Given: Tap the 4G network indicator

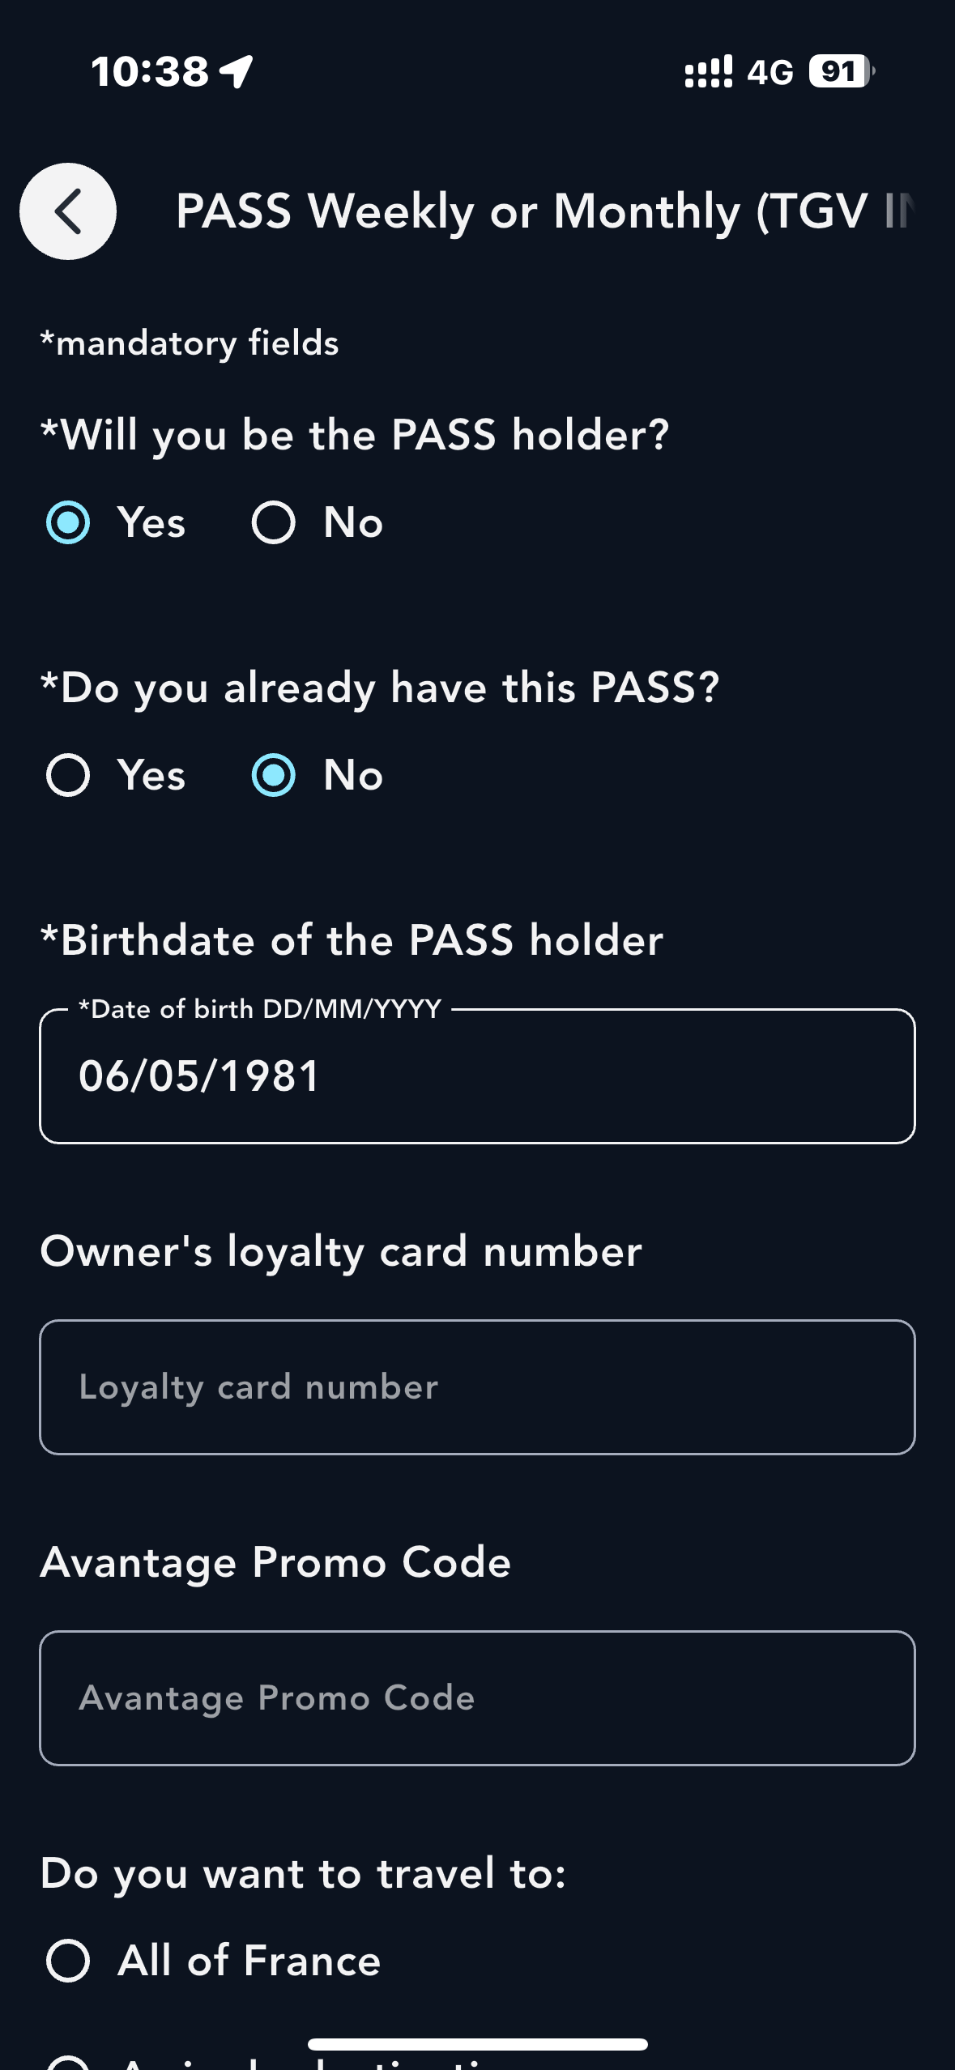Looking at the screenshot, I should tap(770, 72).
